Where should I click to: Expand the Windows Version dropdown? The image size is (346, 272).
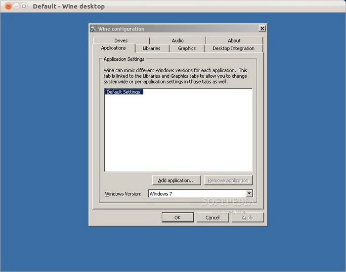coord(249,194)
